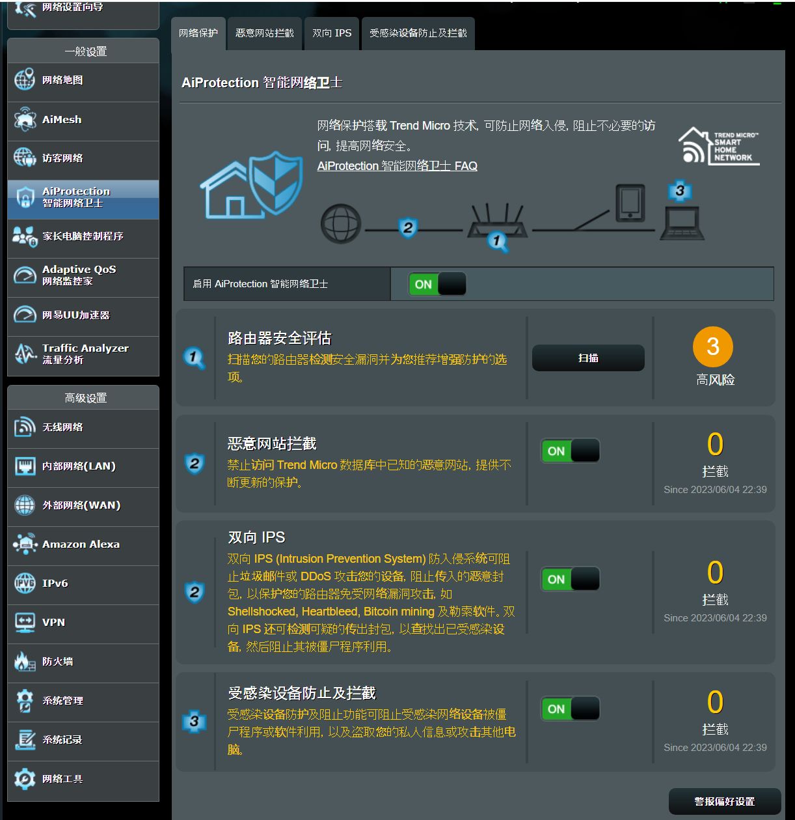Select the AiProtection shield lock icon
Viewport: 795px width, 820px height.
(25, 197)
